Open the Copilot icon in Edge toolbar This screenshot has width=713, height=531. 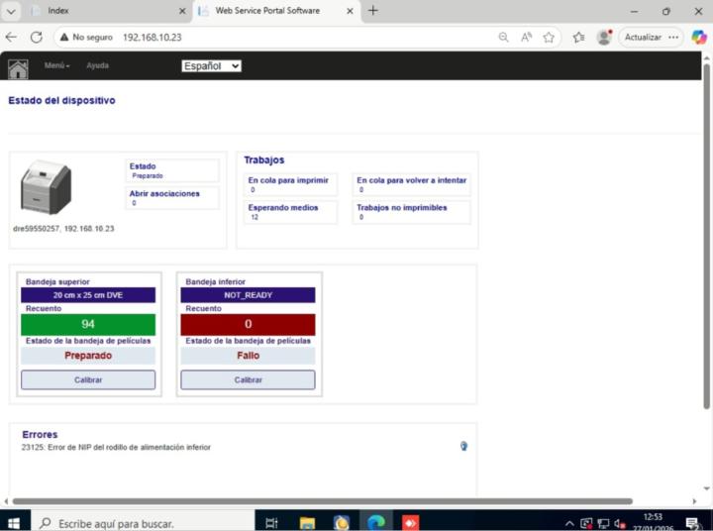(x=699, y=37)
